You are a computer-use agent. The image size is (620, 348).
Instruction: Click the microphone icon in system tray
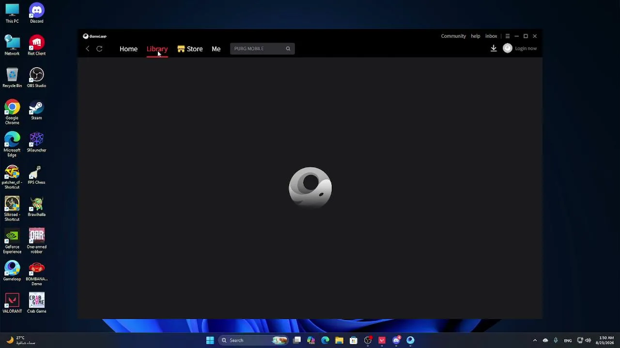click(556, 340)
